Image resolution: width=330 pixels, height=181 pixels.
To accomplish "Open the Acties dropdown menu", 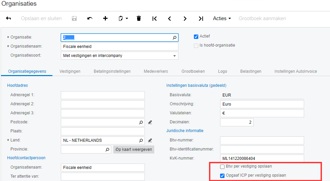I will pos(222,18).
